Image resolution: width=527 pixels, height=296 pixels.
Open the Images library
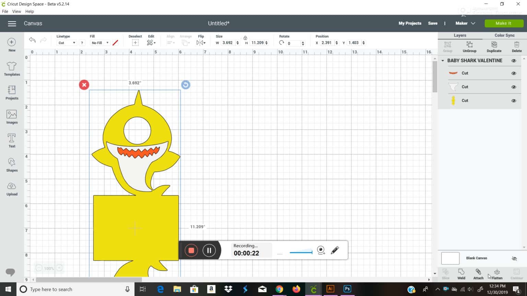click(x=12, y=117)
